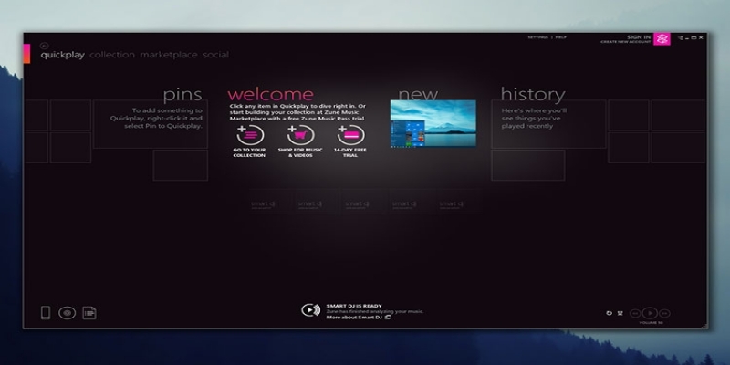This screenshot has height=365, width=730.
Task: Open the social tab
Action: point(216,56)
